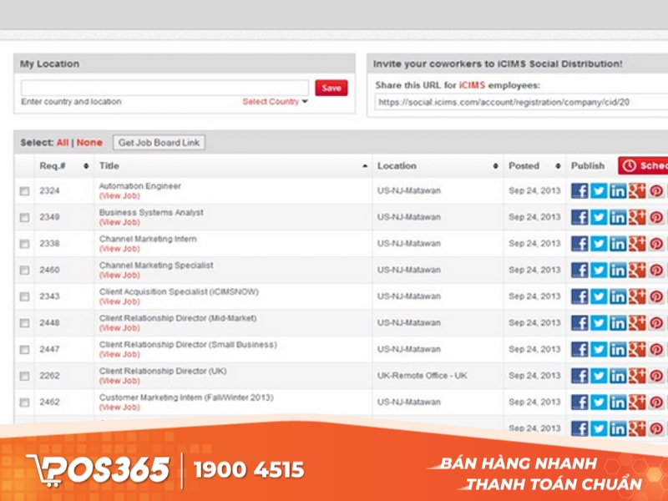Tick checkbox for requisition 2460

pos(24,271)
